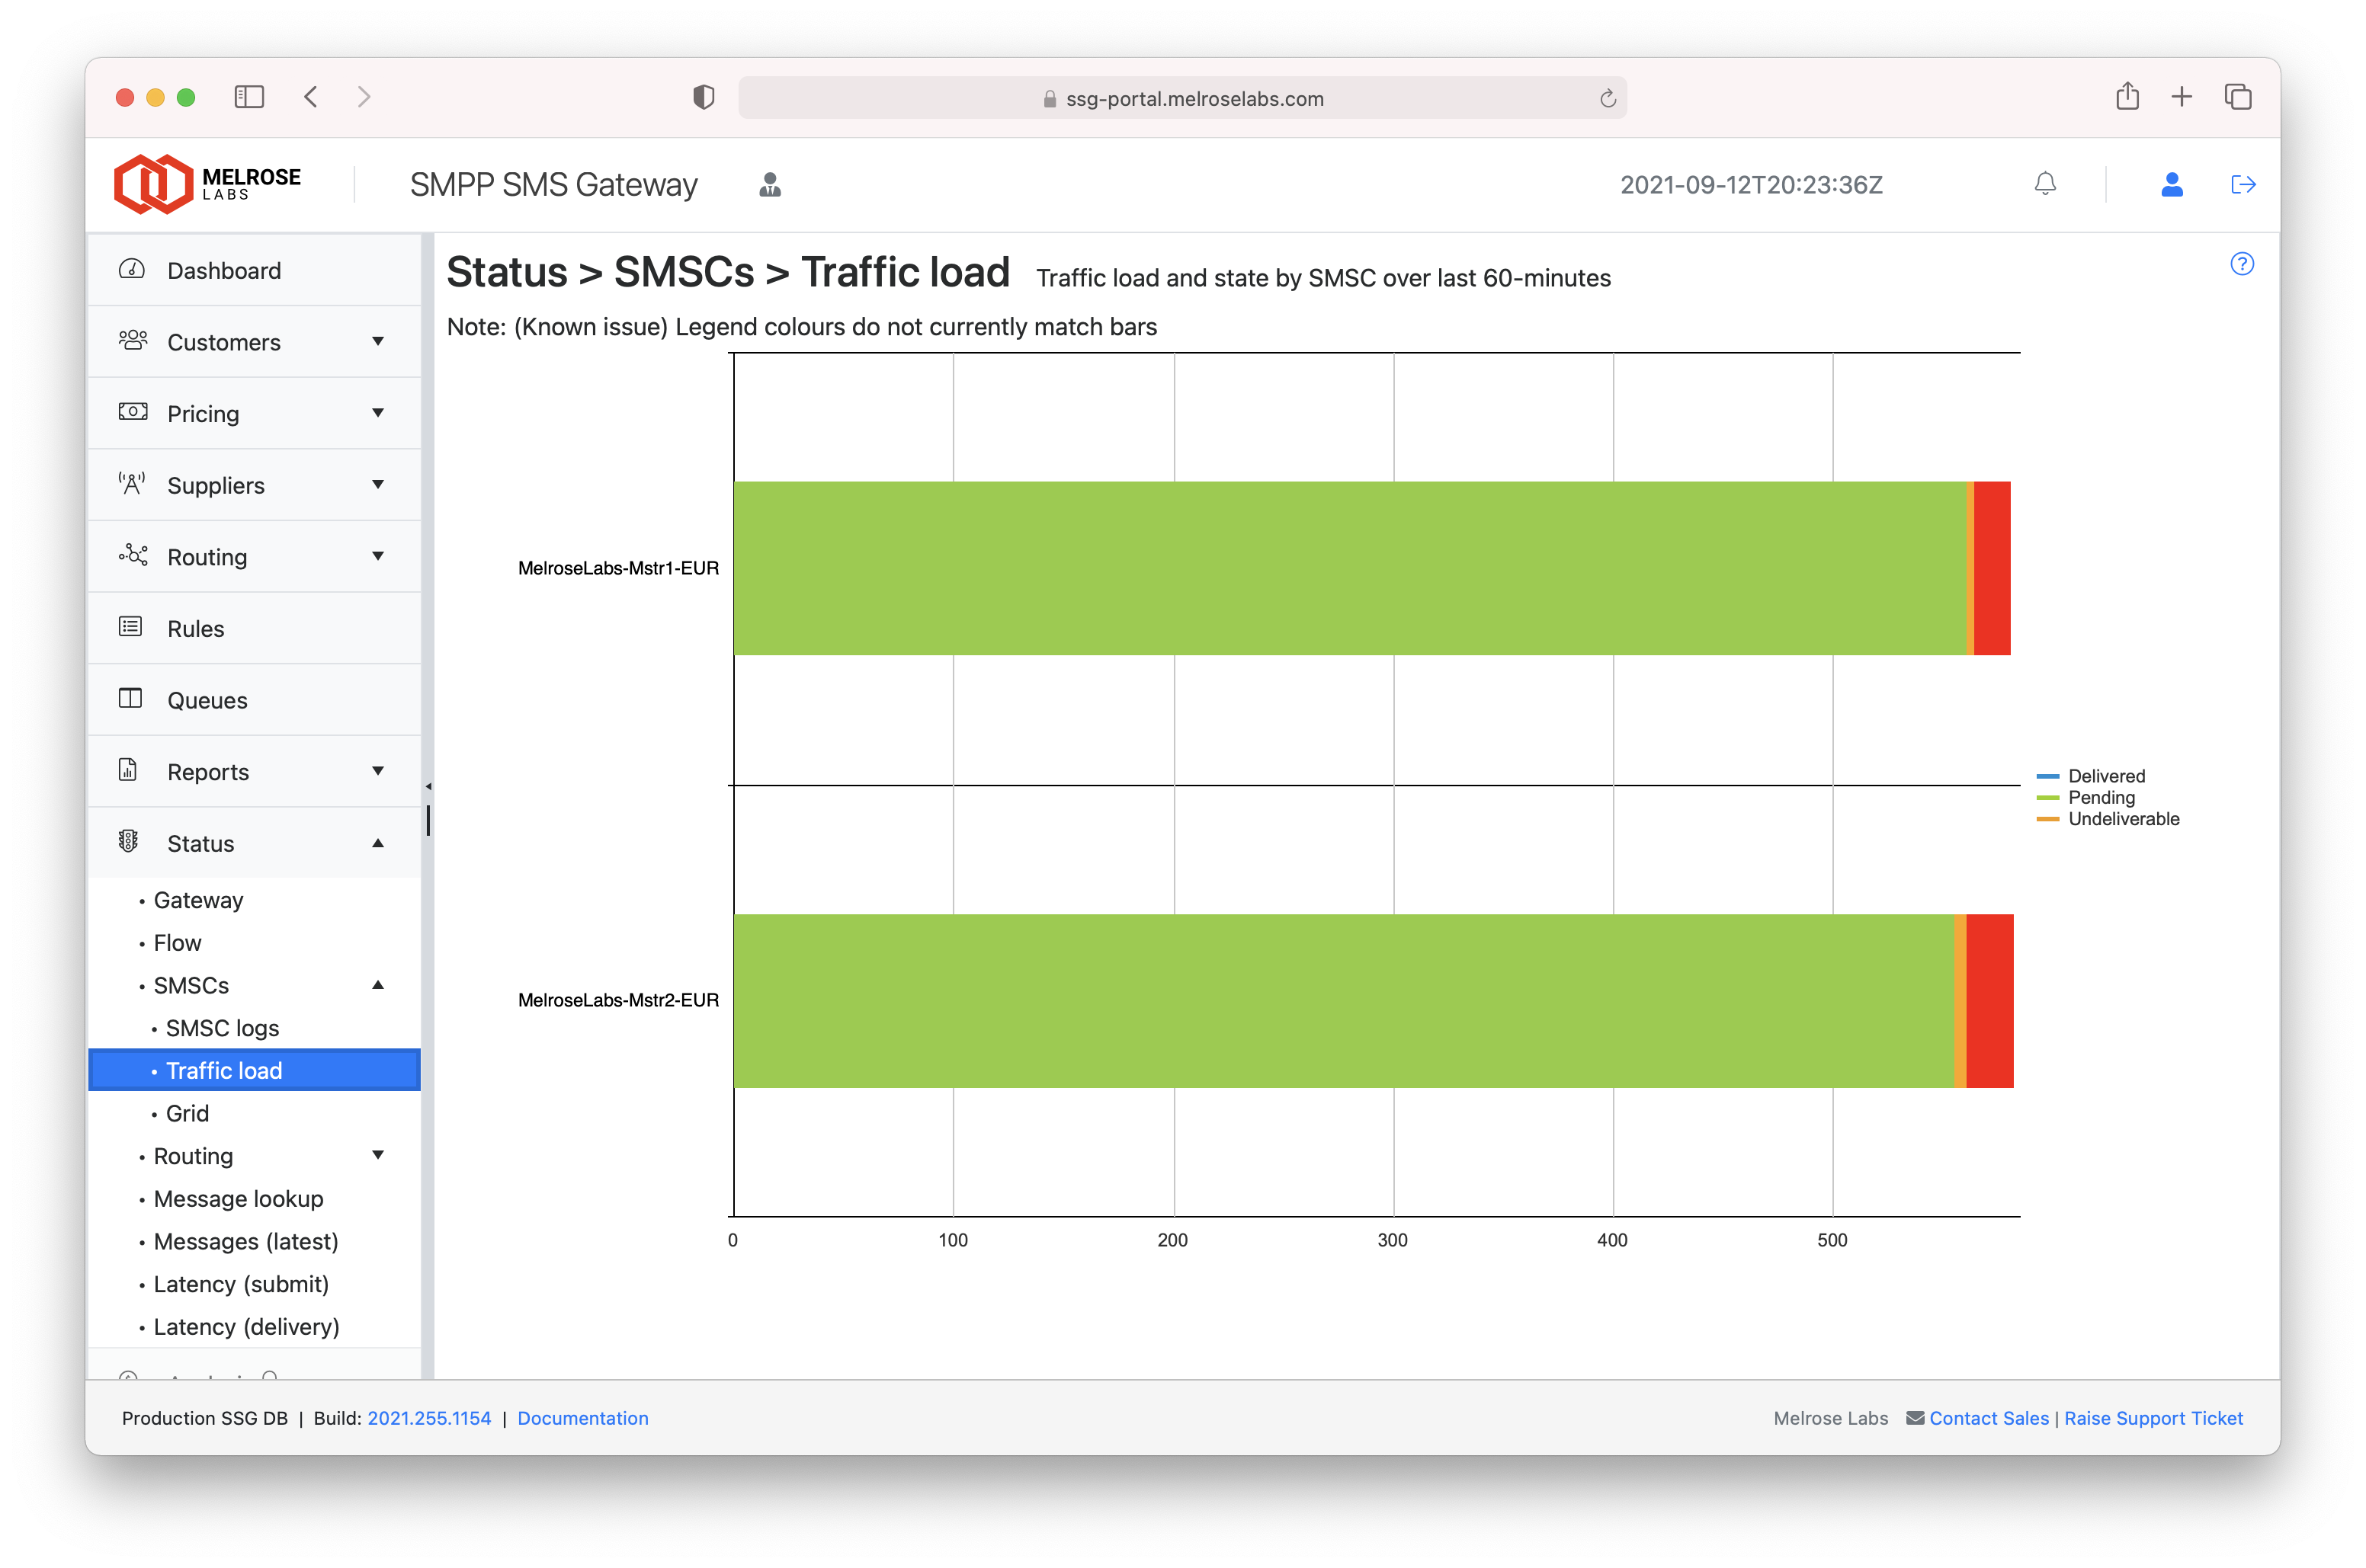Viewport: 2366px width, 1568px height.
Task: Select SMSC logs in sidebar
Action: tap(222, 1028)
